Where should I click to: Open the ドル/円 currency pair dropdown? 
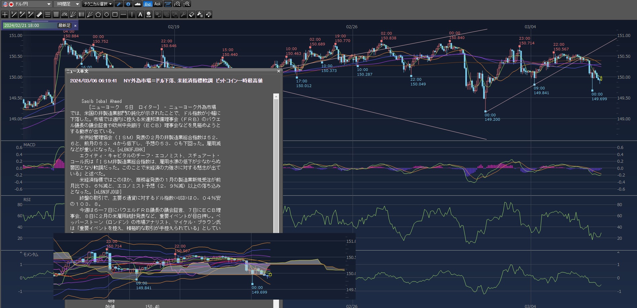27,4
